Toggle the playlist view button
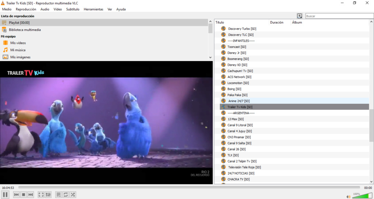 click(58, 195)
